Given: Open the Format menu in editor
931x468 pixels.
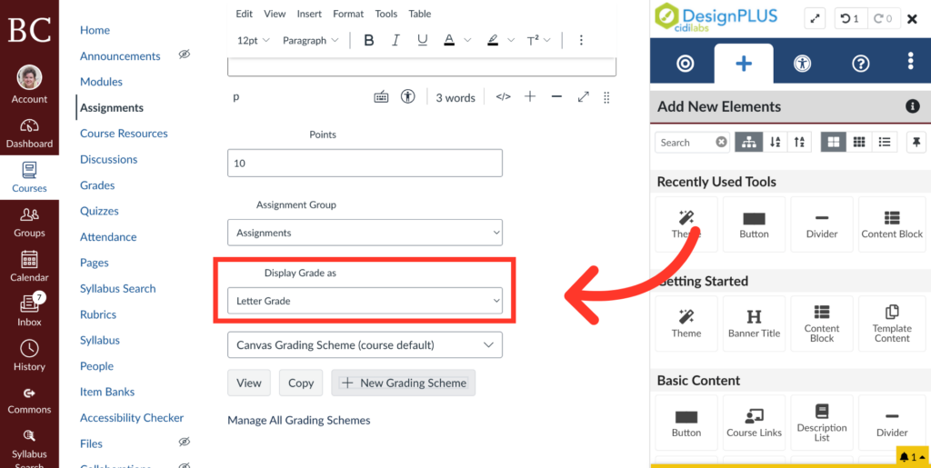Looking at the screenshot, I should 348,14.
